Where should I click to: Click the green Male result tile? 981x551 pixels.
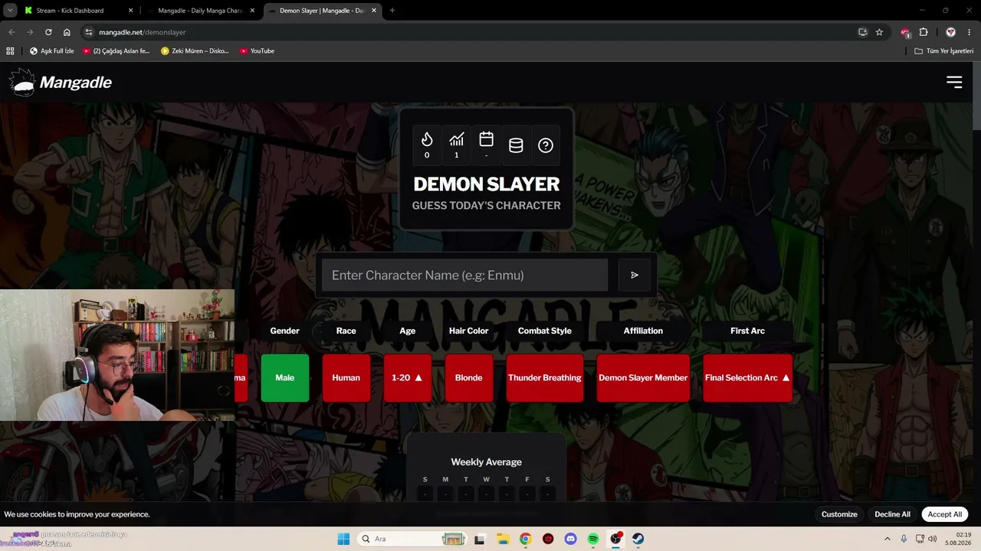pos(285,377)
